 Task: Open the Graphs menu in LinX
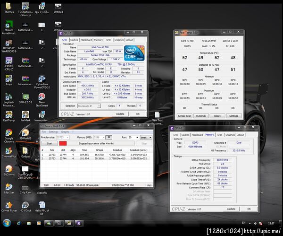coord(65,132)
